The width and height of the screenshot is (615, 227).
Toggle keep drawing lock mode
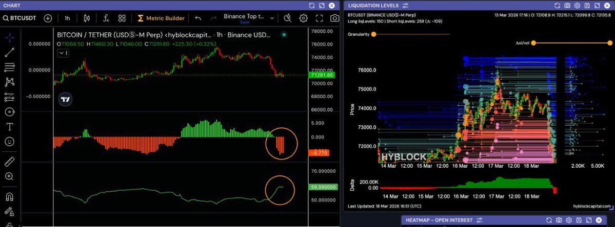(x=9, y=211)
